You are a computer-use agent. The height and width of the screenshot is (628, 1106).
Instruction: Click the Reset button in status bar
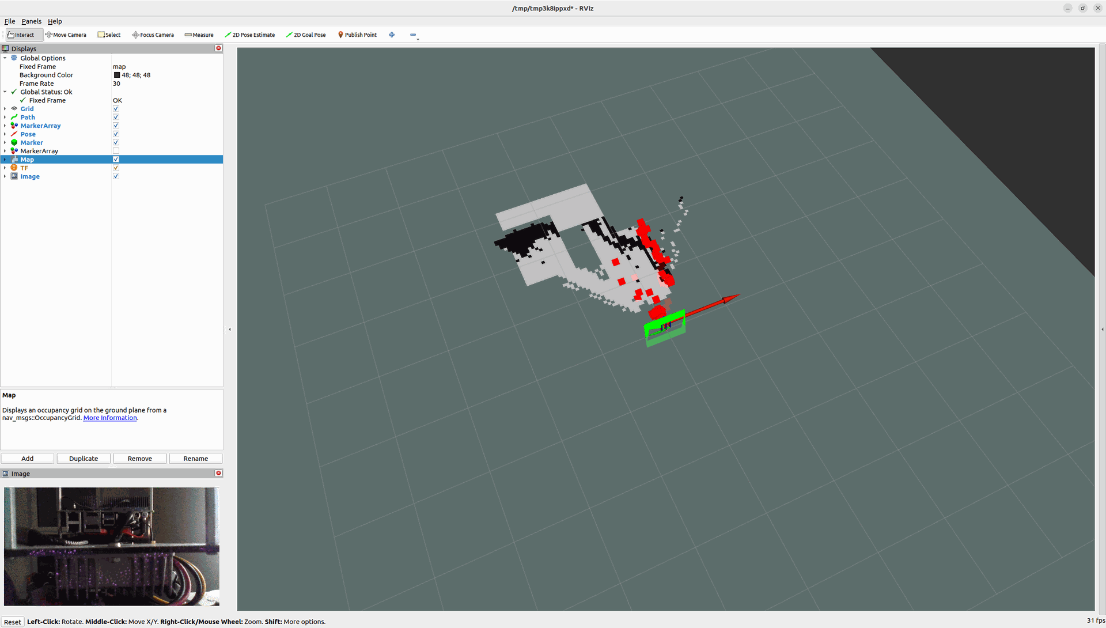click(12, 622)
